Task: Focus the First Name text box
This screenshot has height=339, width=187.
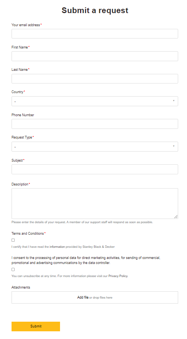Action: [x=95, y=56]
